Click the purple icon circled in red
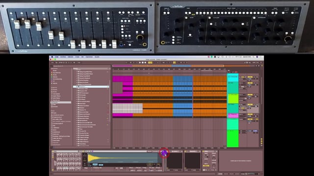The width and height of the screenshot is (314, 176). 164,153
